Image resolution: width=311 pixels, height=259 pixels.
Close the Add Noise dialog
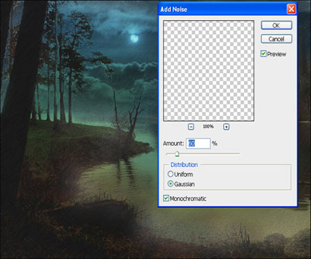click(x=292, y=9)
